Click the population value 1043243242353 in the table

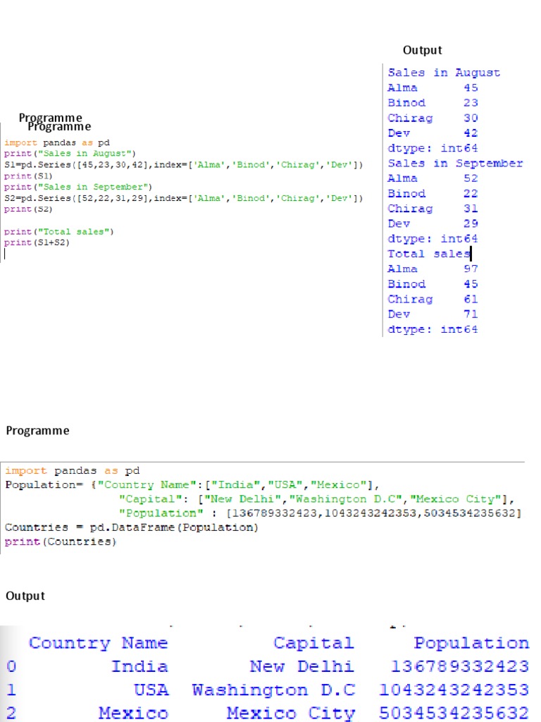pyautogui.click(x=454, y=690)
